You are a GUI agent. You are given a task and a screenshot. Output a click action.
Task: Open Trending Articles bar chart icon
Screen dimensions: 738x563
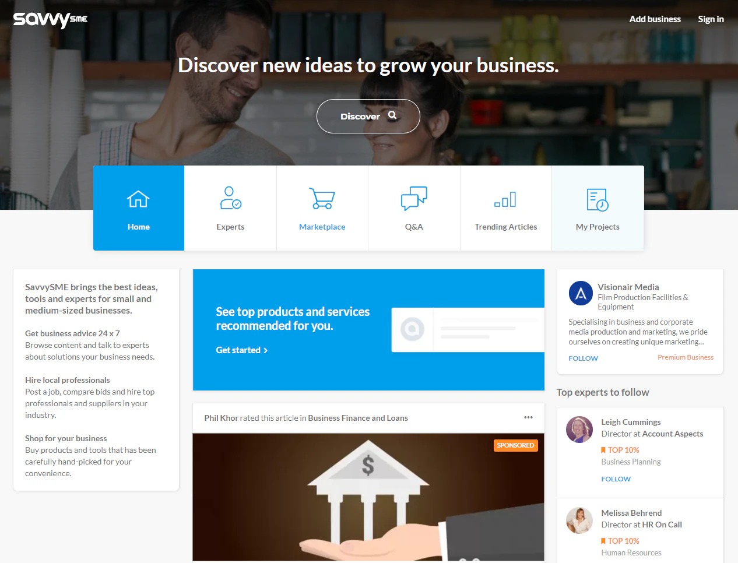505,199
